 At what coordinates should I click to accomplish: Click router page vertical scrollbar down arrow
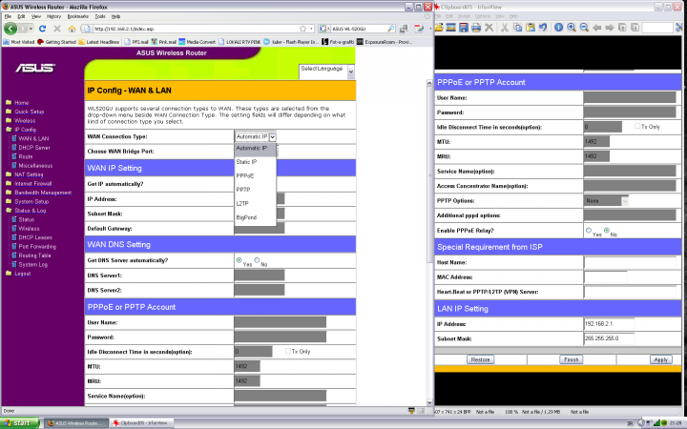[429, 402]
